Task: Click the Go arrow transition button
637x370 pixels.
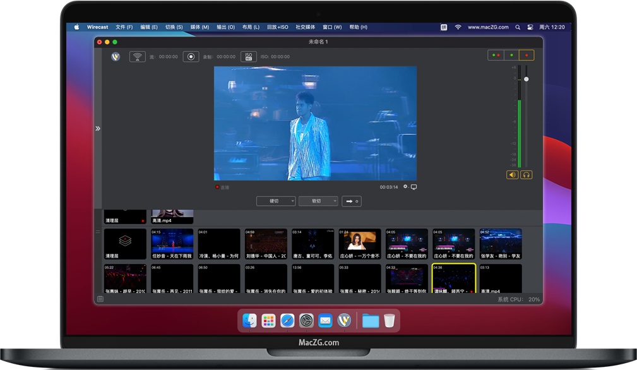Action: pyautogui.click(x=352, y=201)
